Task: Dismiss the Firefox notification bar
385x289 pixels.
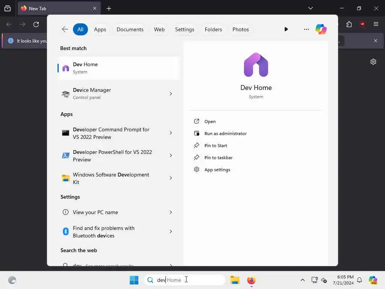Action: pyautogui.click(x=376, y=41)
